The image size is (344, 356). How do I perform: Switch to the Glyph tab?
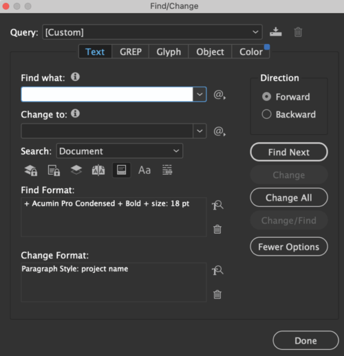tap(169, 52)
